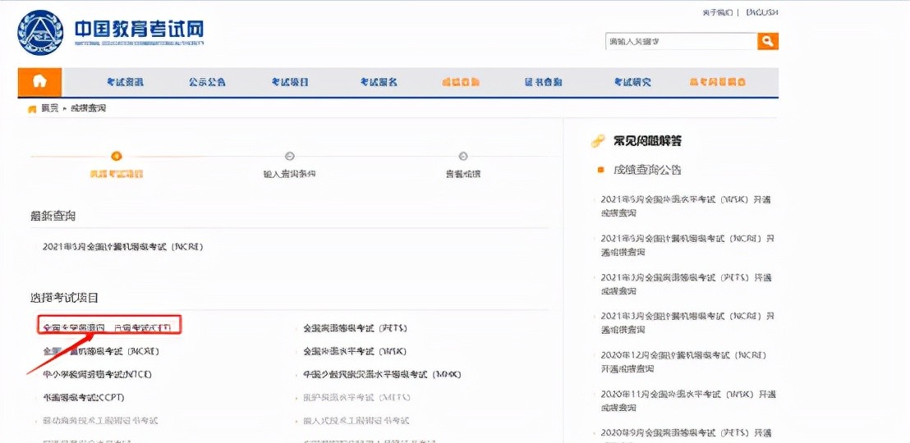Open the 考试资讯 navigation menu
The width and height of the screenshot is (910, 443).
point(125,82)
